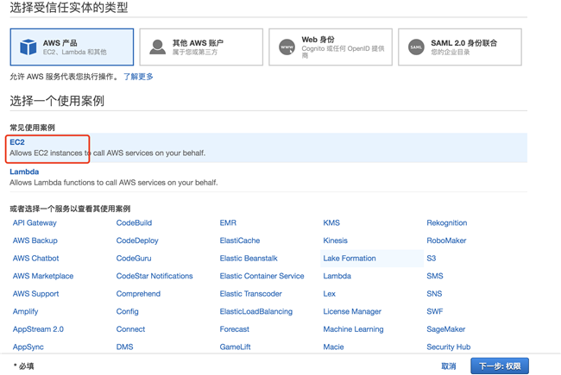This screenshot has width=561, height=375.
Task: Click the person silhouette account icon
Action: [157, 47]
